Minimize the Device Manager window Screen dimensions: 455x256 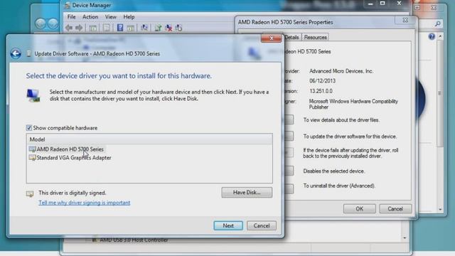[370, 4]
